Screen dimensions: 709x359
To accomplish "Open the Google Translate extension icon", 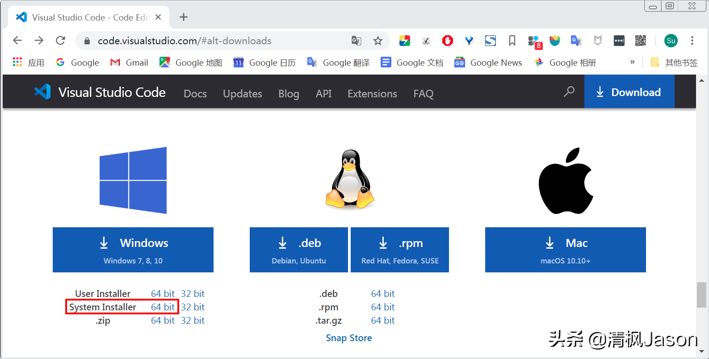I will pyautogui.click(x=576, y=41).
